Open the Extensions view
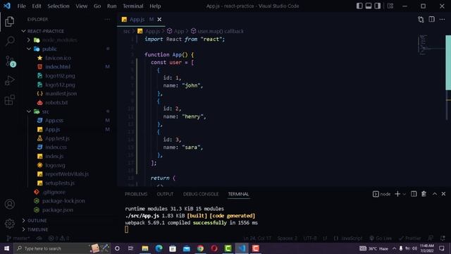 (9, 100)
